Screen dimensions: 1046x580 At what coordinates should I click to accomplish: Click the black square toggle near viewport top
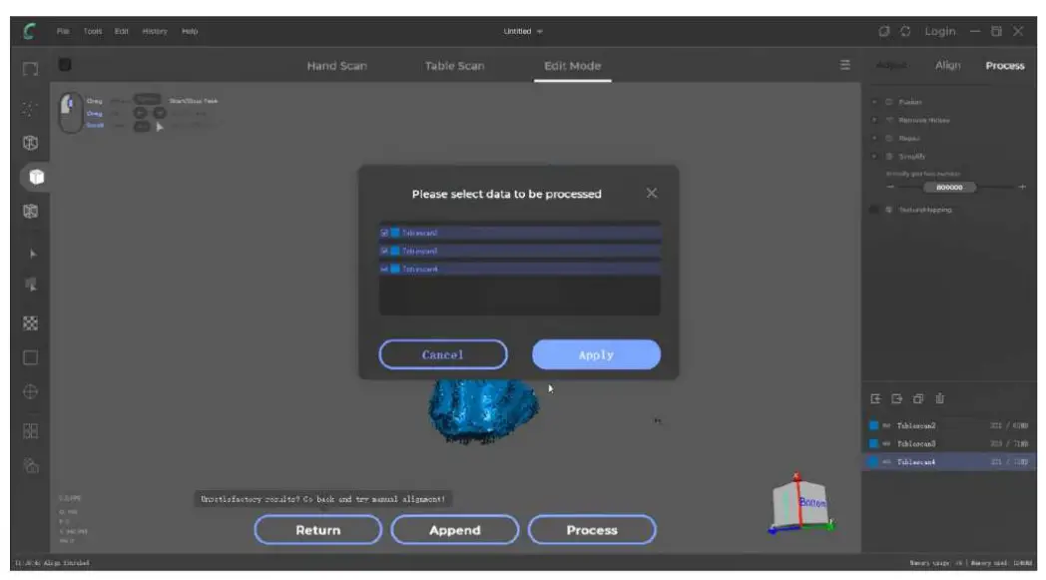point(65,65)
